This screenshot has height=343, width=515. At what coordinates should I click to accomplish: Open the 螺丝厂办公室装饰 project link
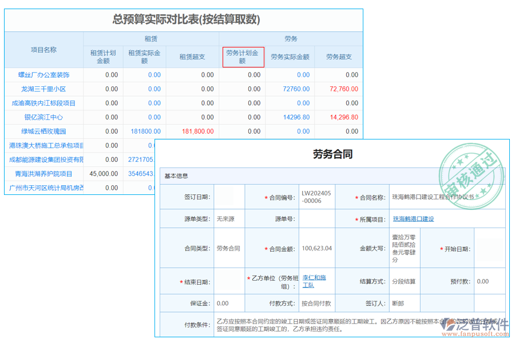click(x=43, y=74)
